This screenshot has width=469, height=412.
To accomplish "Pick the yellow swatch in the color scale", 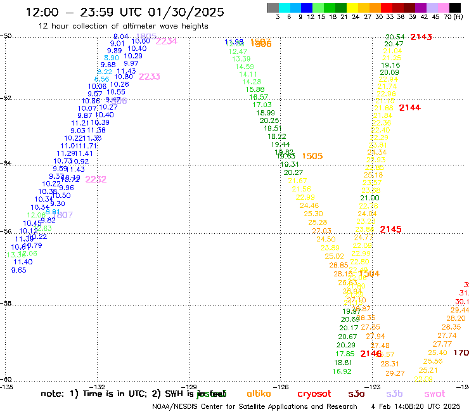I will (x=352, y=8).
